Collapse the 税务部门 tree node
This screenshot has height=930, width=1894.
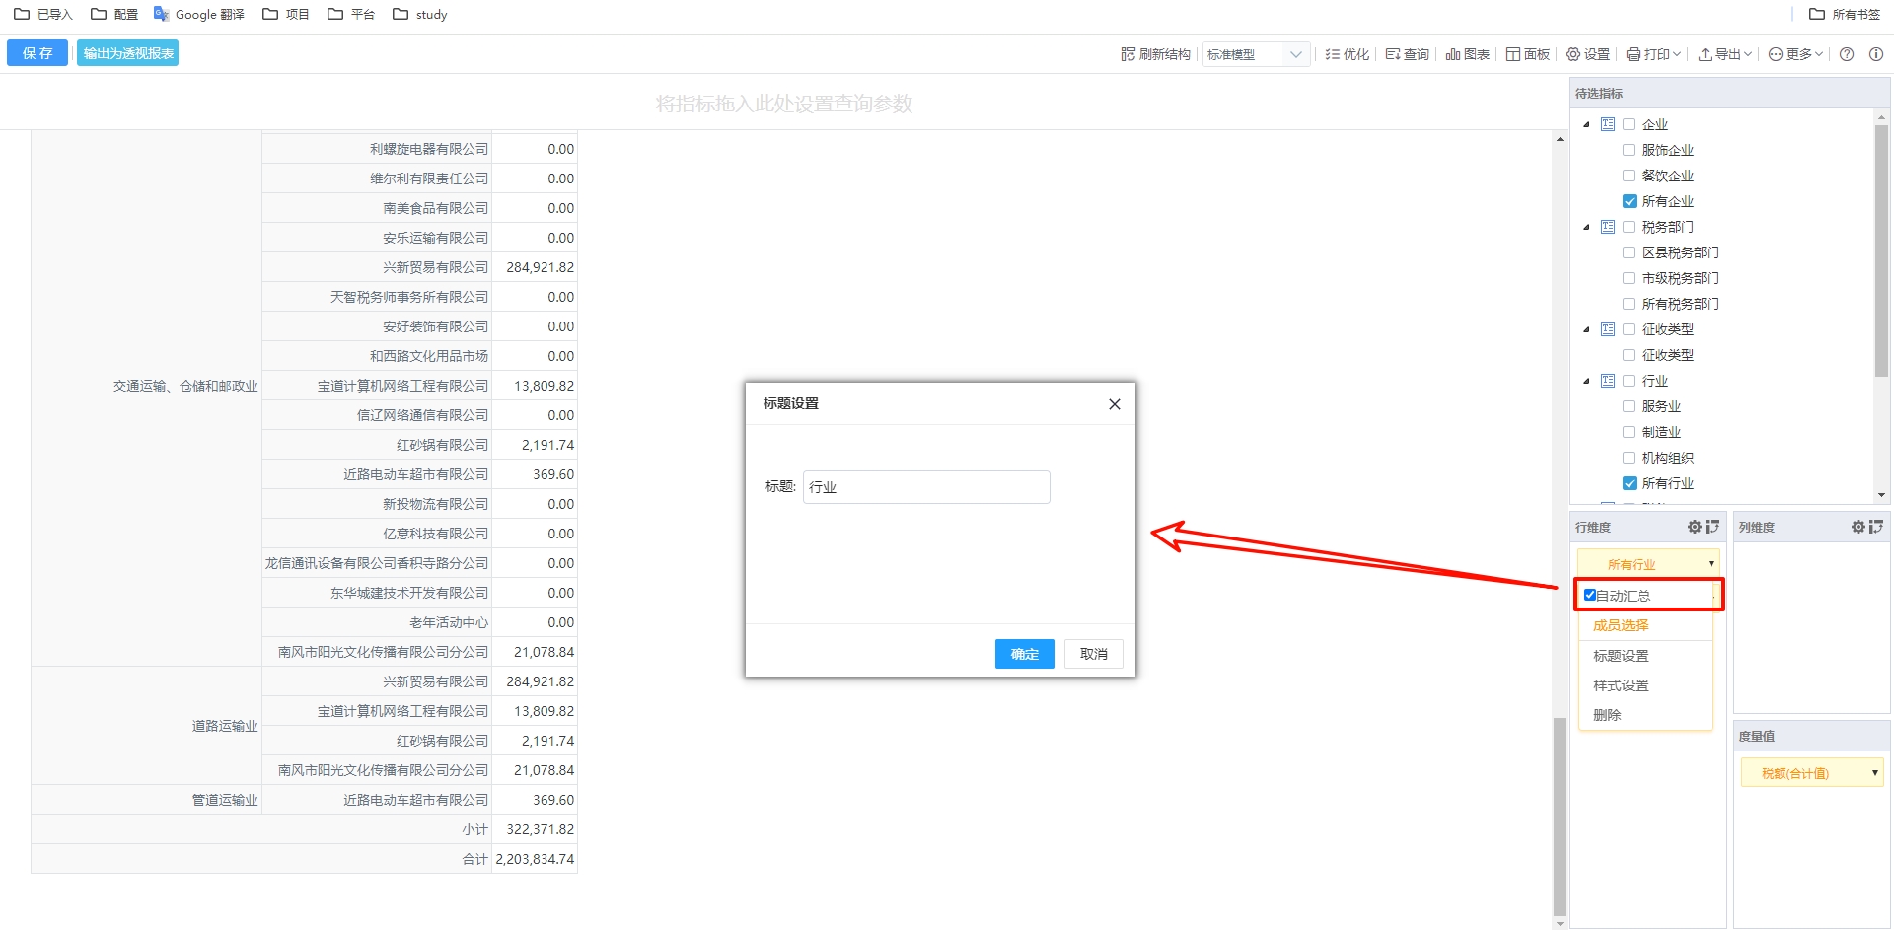(1586, 227)
